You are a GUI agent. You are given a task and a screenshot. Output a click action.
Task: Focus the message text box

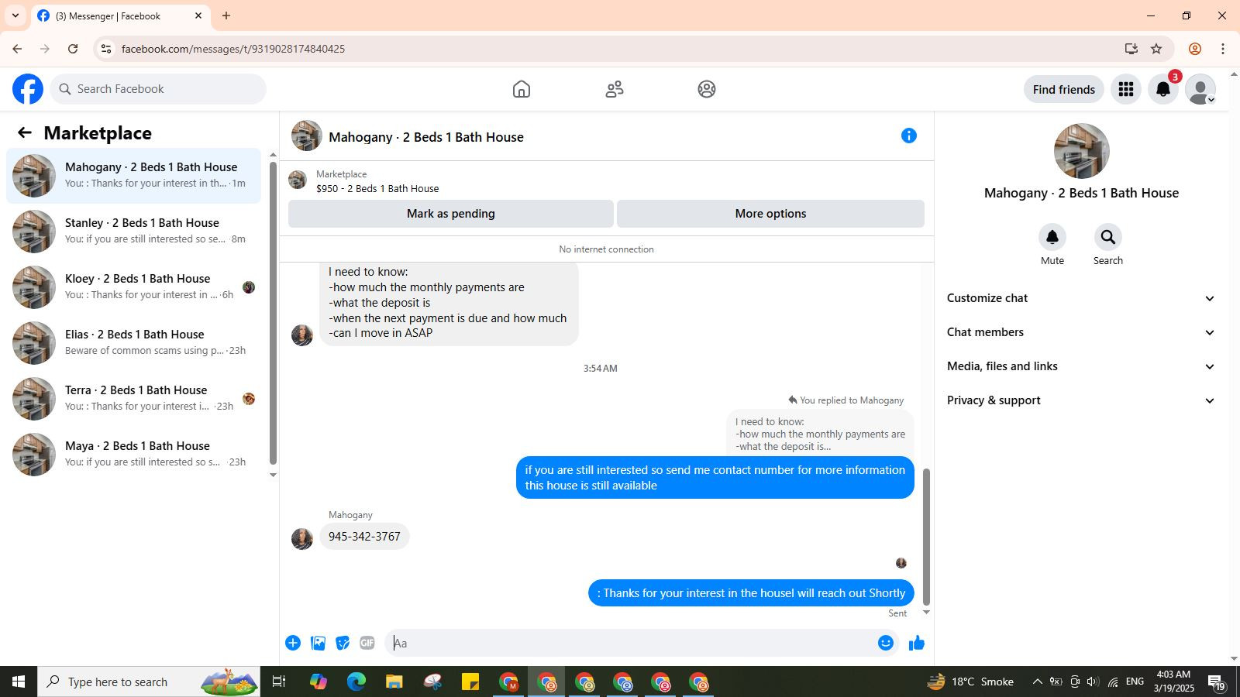(632, 643)
